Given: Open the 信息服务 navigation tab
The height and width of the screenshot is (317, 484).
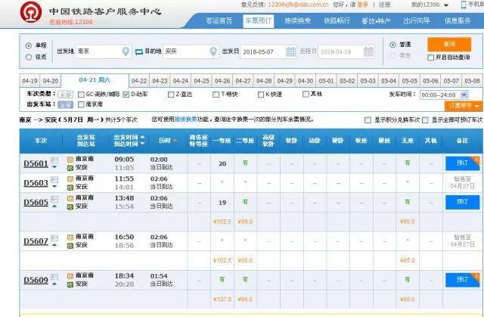Looking at the screenshot, I should click(x=458, y=21).
